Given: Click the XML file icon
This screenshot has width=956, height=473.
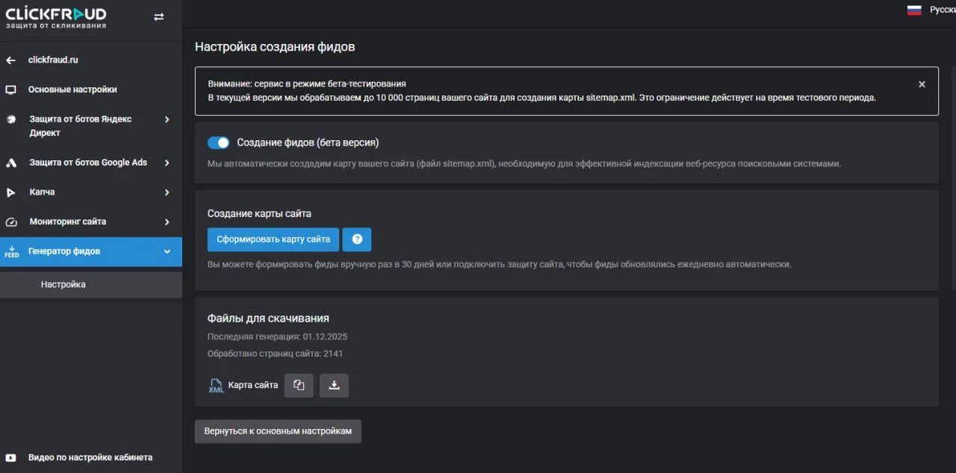Looking at the screenshot, I should coord(216,386).
